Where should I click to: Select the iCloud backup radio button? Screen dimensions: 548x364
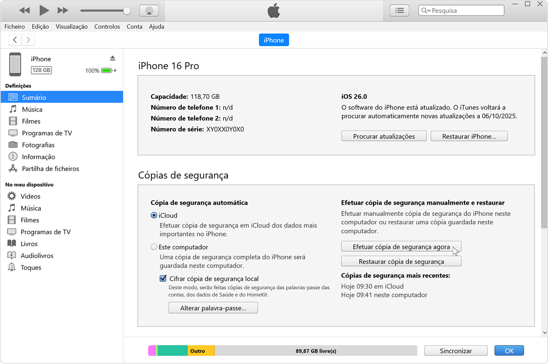(154, 215)
